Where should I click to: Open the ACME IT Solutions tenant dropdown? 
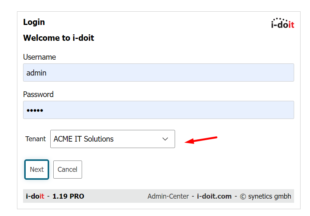click(x=113, y=139)
